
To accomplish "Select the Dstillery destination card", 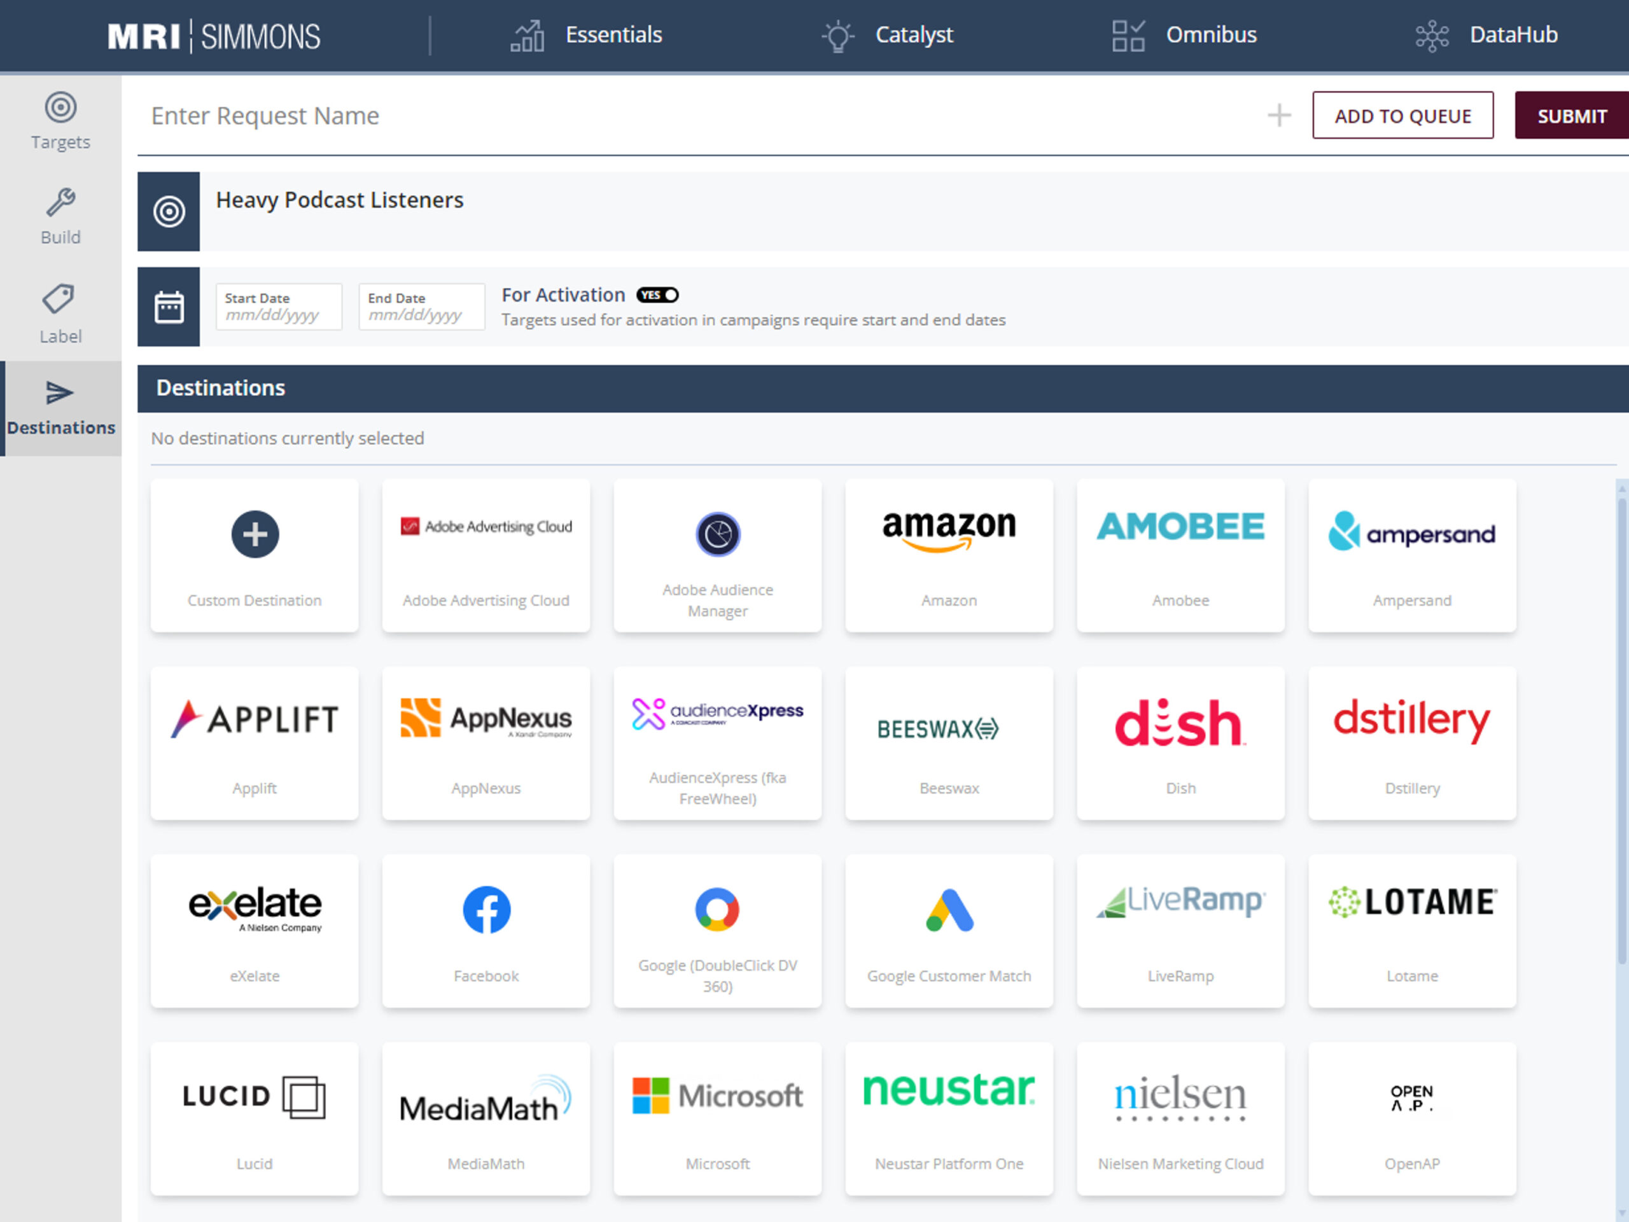I will [x=1413, y=744].
